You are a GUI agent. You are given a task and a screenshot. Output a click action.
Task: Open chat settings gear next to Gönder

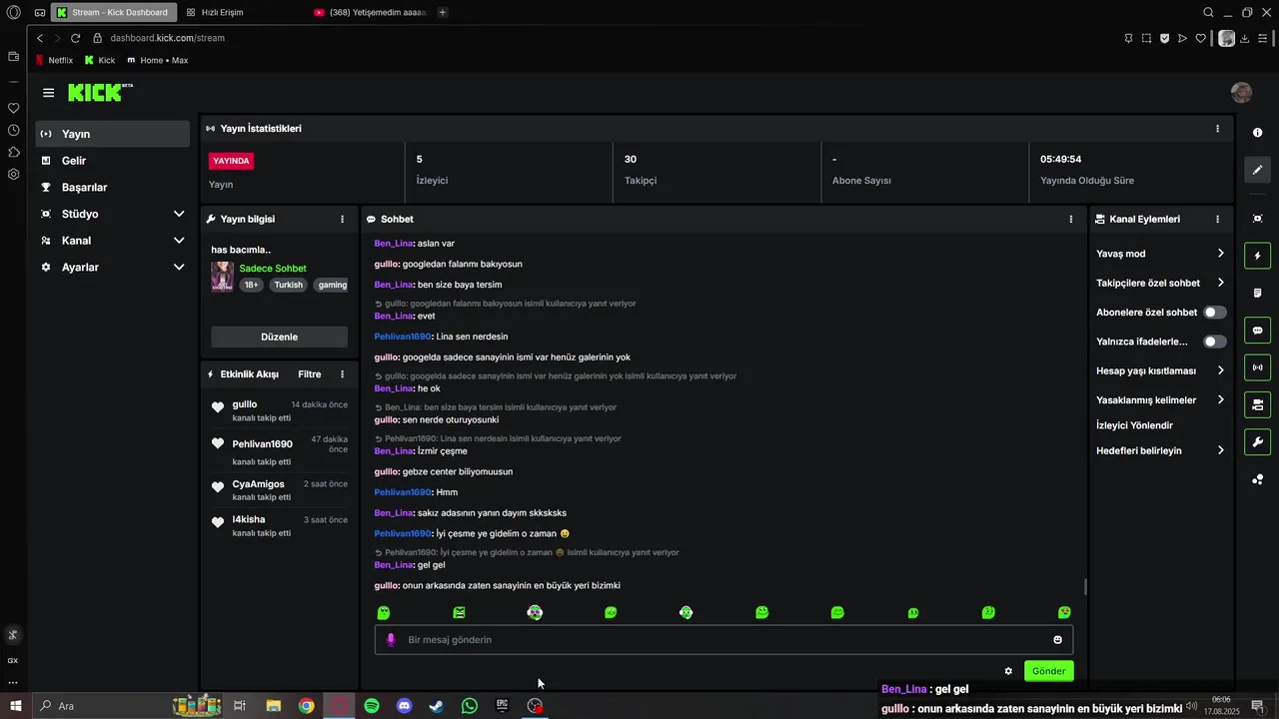tap(1008, 671)
